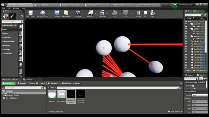The width and height of the screenshot is (209, 117).
Task: Click the Import button
Action: (22, 83)
